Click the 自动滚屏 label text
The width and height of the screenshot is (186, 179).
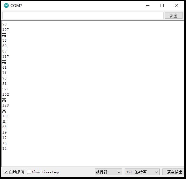[x=17, y=172]
